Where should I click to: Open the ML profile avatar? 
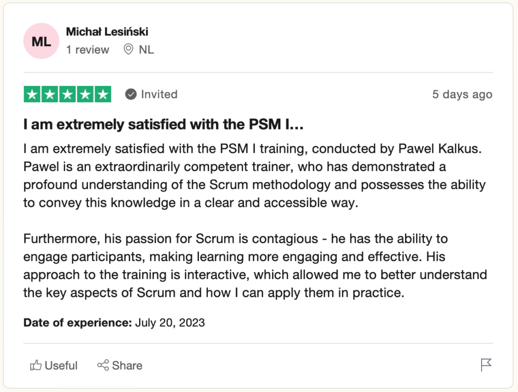(x=41, y=41)
